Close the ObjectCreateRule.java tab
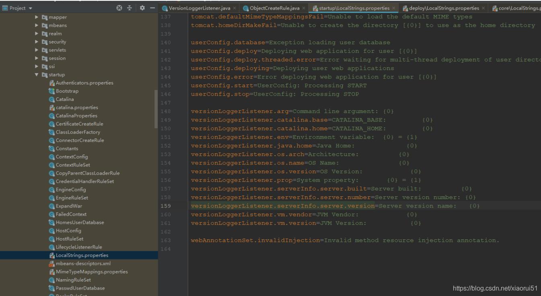541x296 pixels. (x=303, y=8)
